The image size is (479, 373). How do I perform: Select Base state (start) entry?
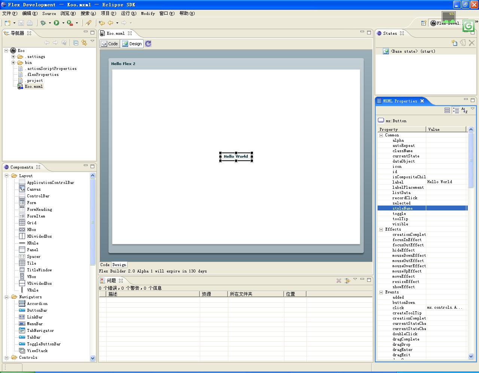pos(413,51)
